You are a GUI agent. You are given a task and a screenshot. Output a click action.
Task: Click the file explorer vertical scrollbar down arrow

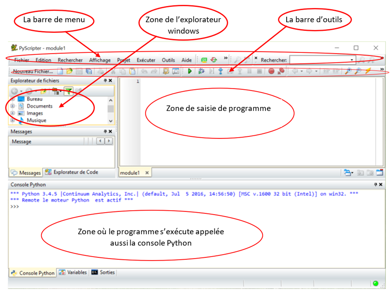tap(111, 121)
